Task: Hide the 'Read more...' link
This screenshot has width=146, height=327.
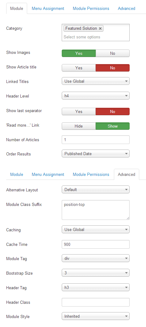Action: [x=79, y=126]
